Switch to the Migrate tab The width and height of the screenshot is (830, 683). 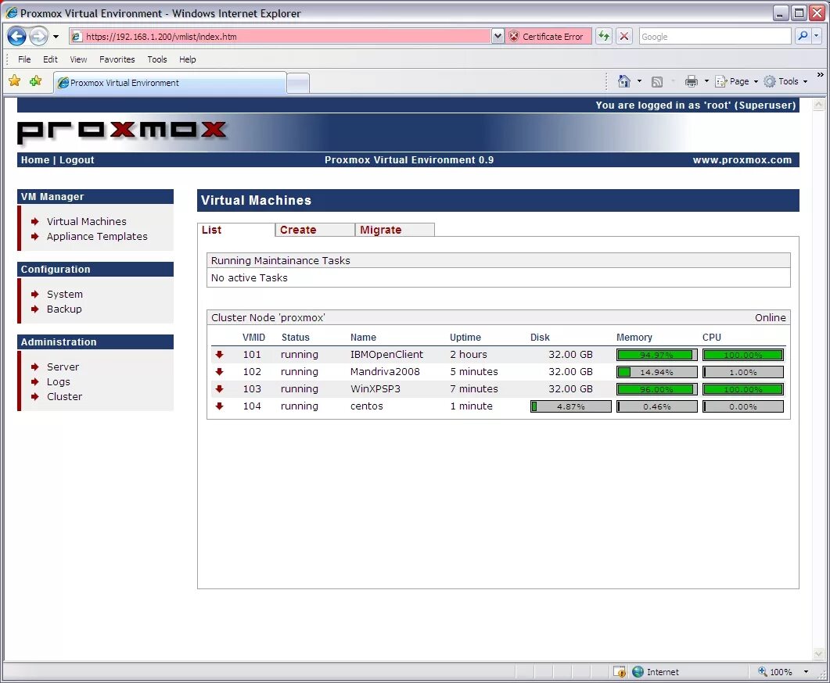tap(395, 230)
